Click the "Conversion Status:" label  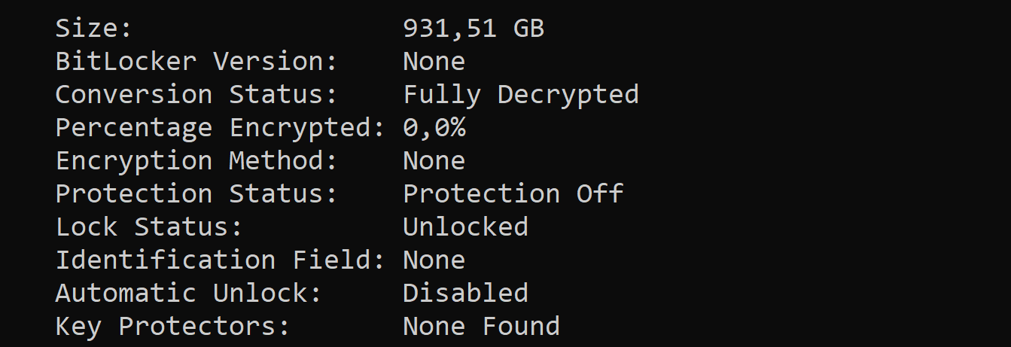pos(196,95)
